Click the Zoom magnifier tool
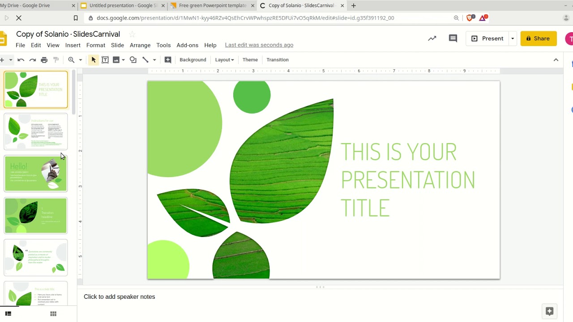Screen dimensions: 573x322 pos(71,60)
